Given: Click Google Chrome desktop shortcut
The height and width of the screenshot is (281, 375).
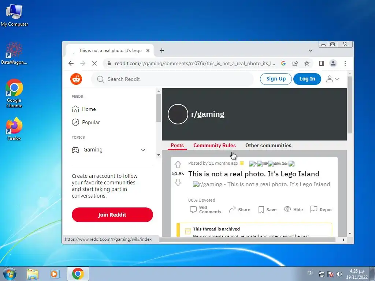Looking at the screenshot, I should pos(14,93).
